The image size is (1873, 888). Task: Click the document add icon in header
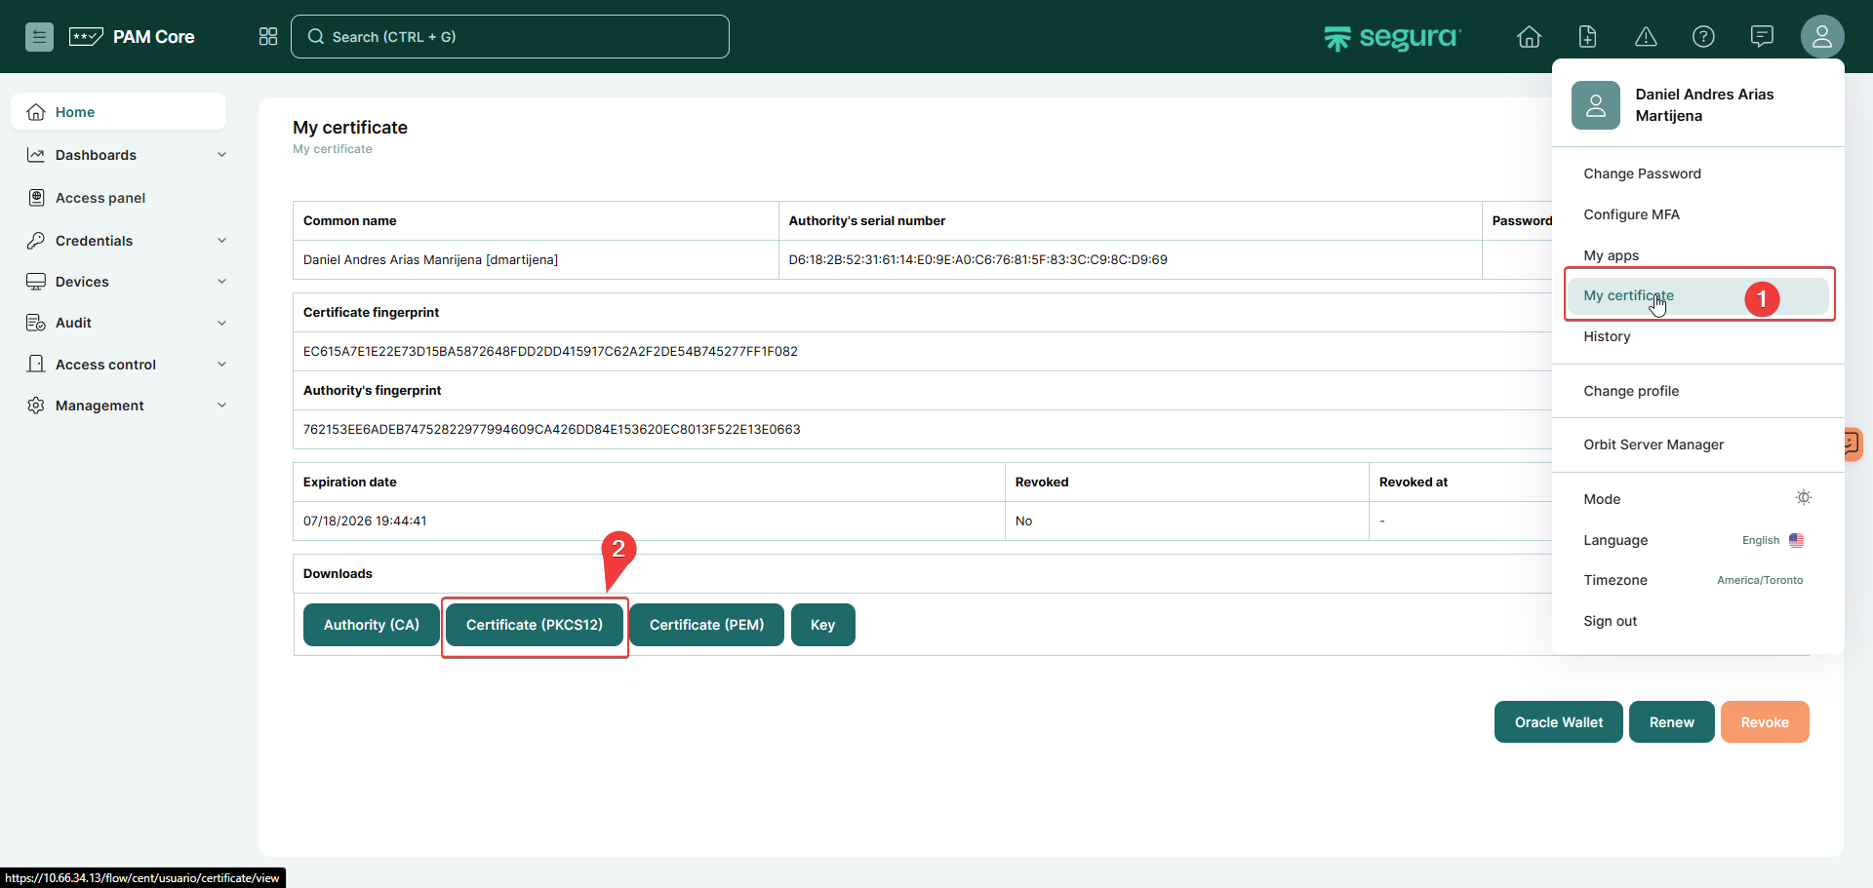(x=1587, y=37)
